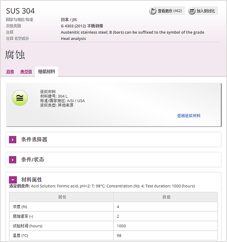Click the 选定的条件 summary line
Screen dimensions: 227x242
click(102, 186)
